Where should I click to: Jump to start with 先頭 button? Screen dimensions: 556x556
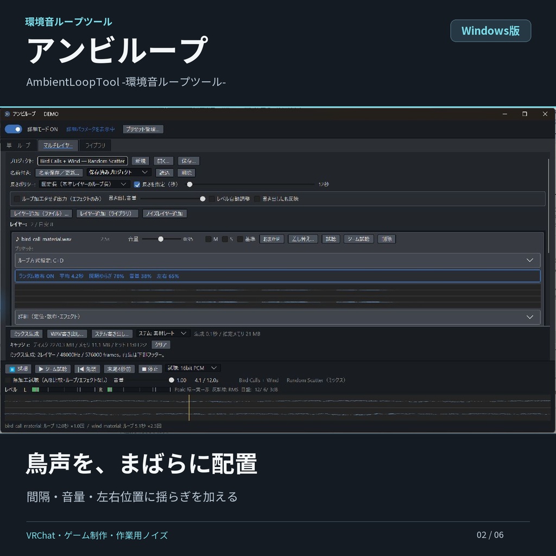[x=87, y=369]
